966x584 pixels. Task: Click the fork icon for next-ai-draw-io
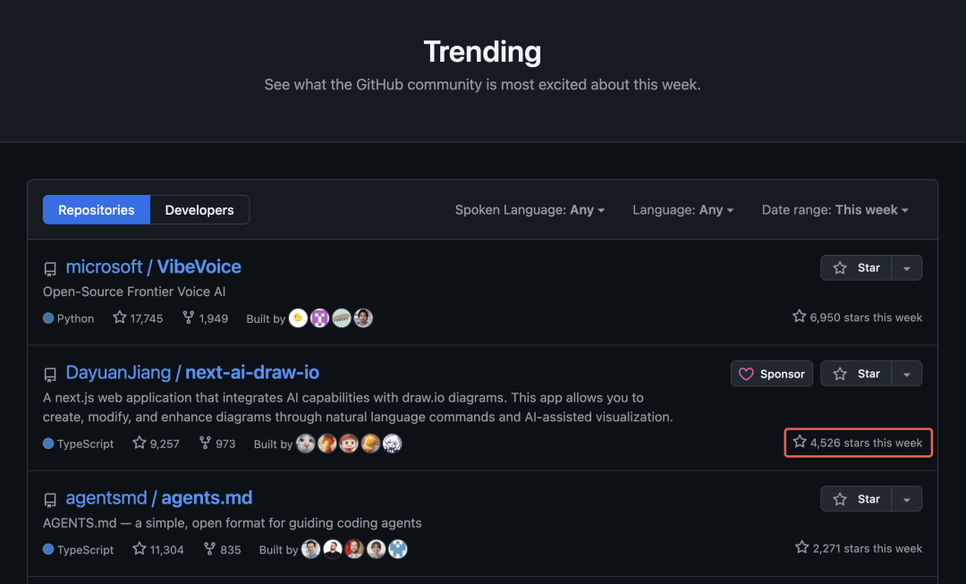pos(206,443)
